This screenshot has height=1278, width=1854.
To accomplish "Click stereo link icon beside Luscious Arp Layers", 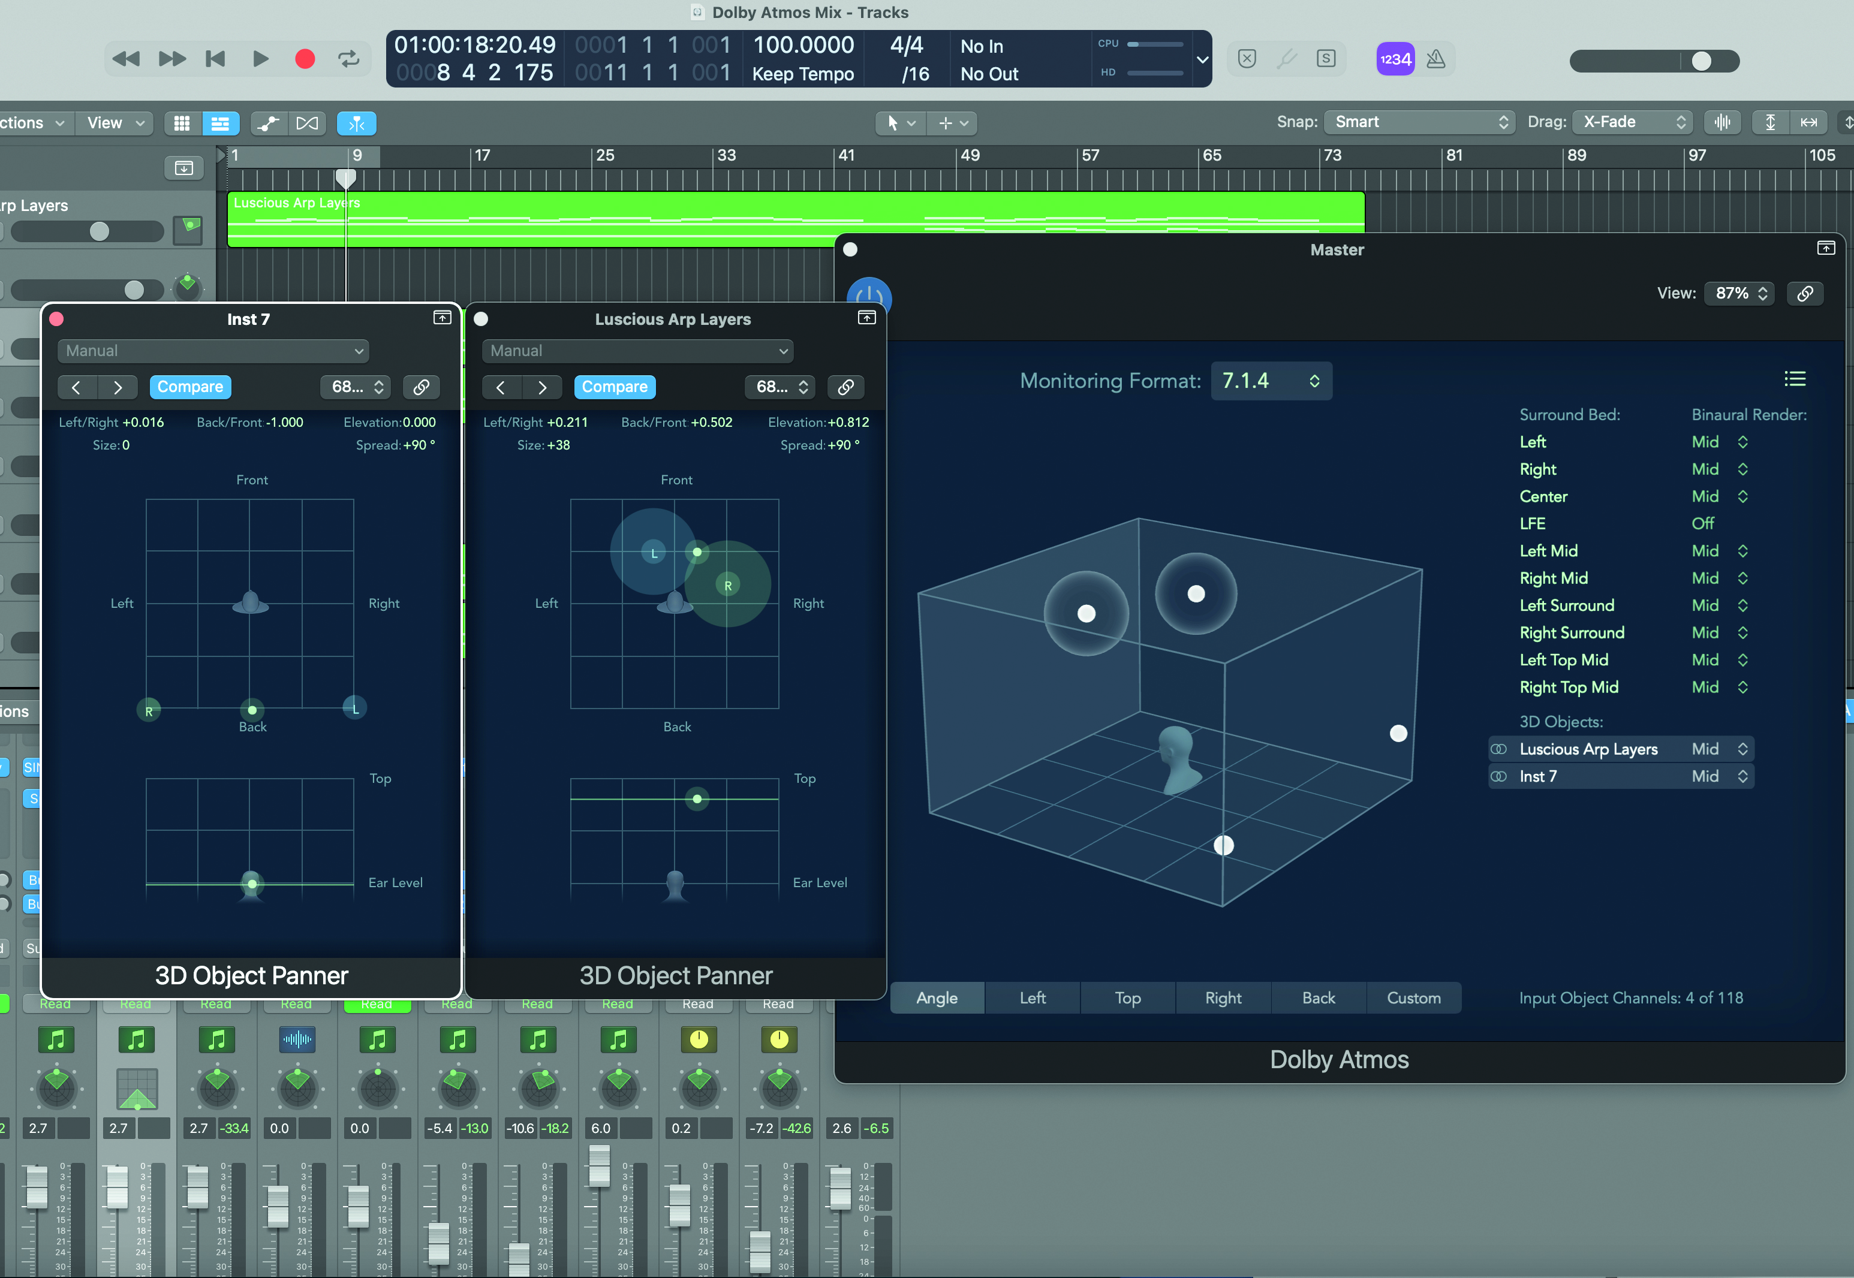I will pos(1498,749).
